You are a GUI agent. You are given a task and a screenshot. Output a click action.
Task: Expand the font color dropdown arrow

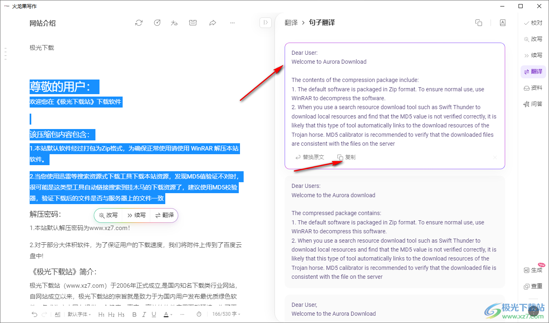(x=171, y=314)
